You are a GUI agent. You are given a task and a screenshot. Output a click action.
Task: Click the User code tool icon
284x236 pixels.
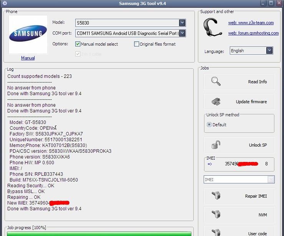(x=216, y=233)
